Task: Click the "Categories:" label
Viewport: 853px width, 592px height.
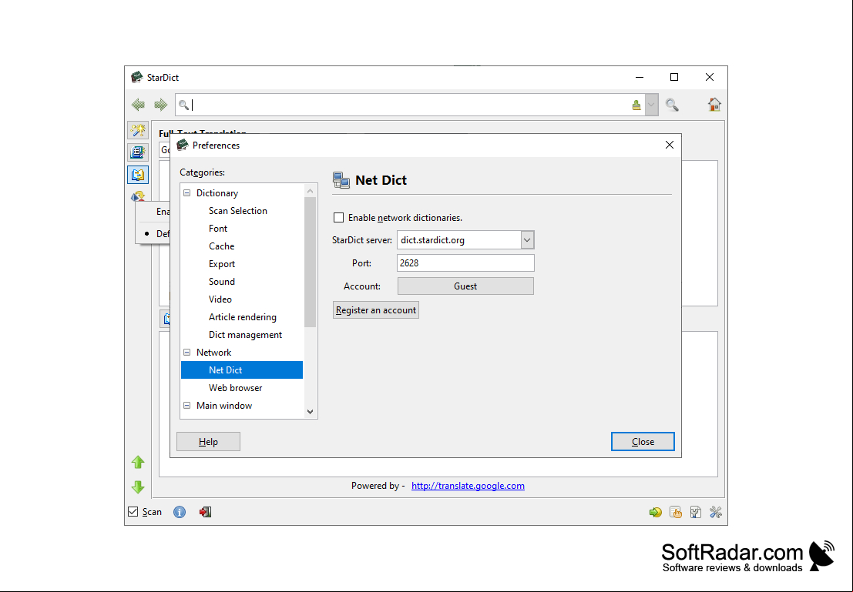Action: [x=203, y=172]
